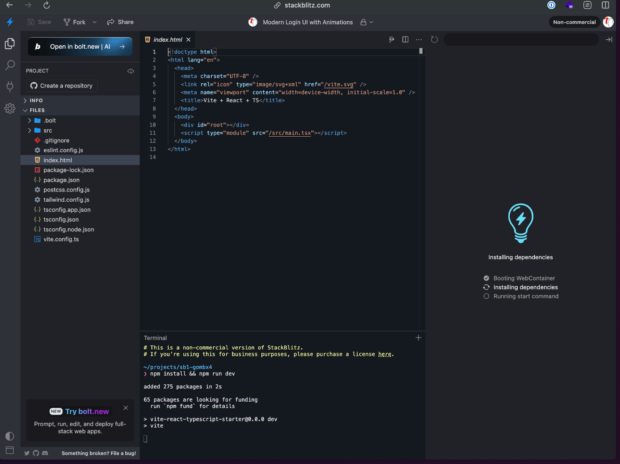Click the Terminal panel label

tap(155, 338)
